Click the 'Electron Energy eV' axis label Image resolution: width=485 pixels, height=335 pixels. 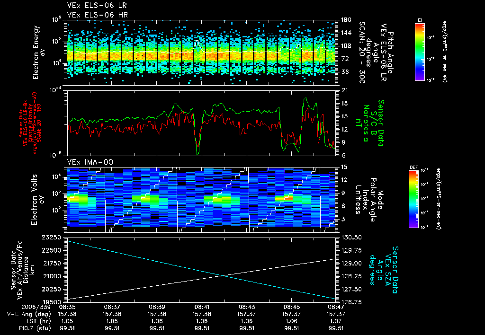[x=38, y=53]
